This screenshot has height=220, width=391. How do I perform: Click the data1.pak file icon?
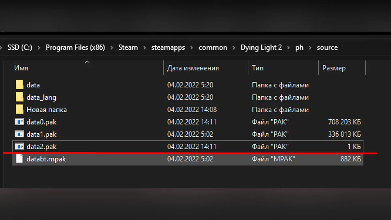[x=20, y=134]
